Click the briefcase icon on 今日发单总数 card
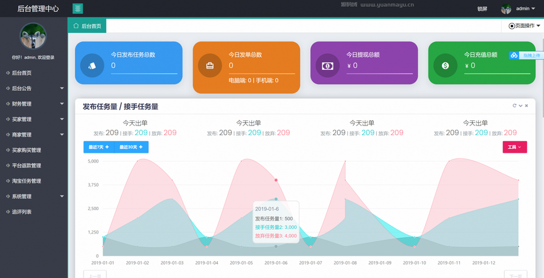The width and height of the screenshot is (544, 278). tap(210, 65)
